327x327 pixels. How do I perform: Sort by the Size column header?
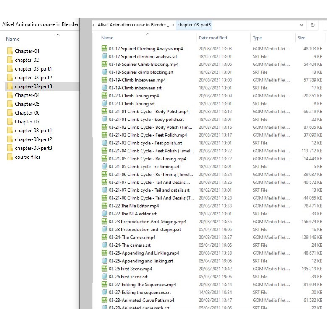[x=301, y=38]
